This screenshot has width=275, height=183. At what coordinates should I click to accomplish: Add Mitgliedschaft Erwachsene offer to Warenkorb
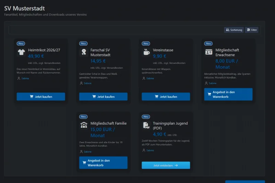(228, 94)
